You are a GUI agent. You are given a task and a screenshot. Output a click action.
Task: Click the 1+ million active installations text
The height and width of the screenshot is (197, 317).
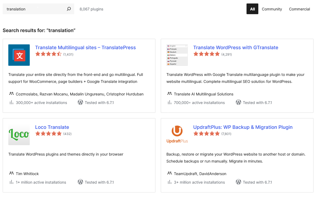(x=41, y=182)
